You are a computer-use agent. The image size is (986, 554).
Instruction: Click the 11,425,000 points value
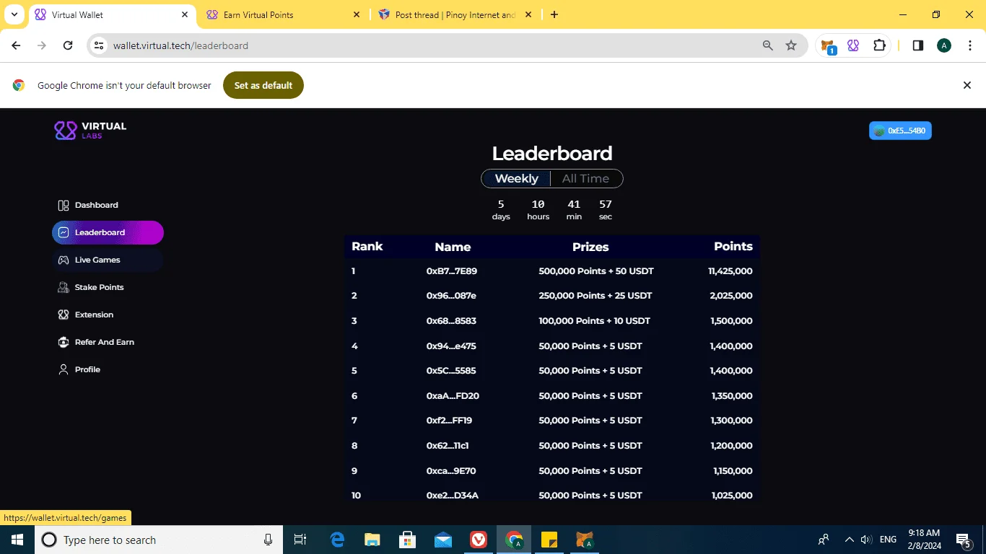[x=730, y=271]
